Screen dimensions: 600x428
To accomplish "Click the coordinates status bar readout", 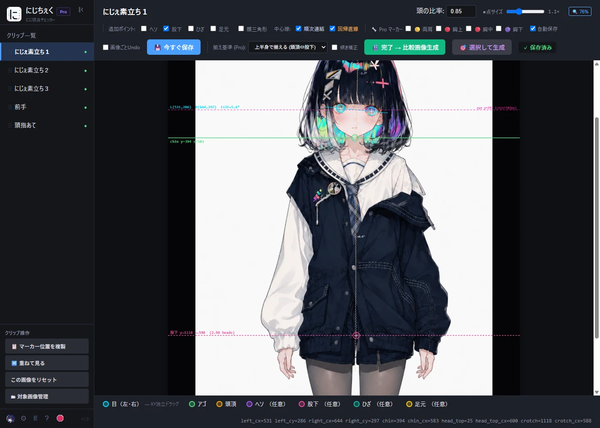I will (416, 421).
